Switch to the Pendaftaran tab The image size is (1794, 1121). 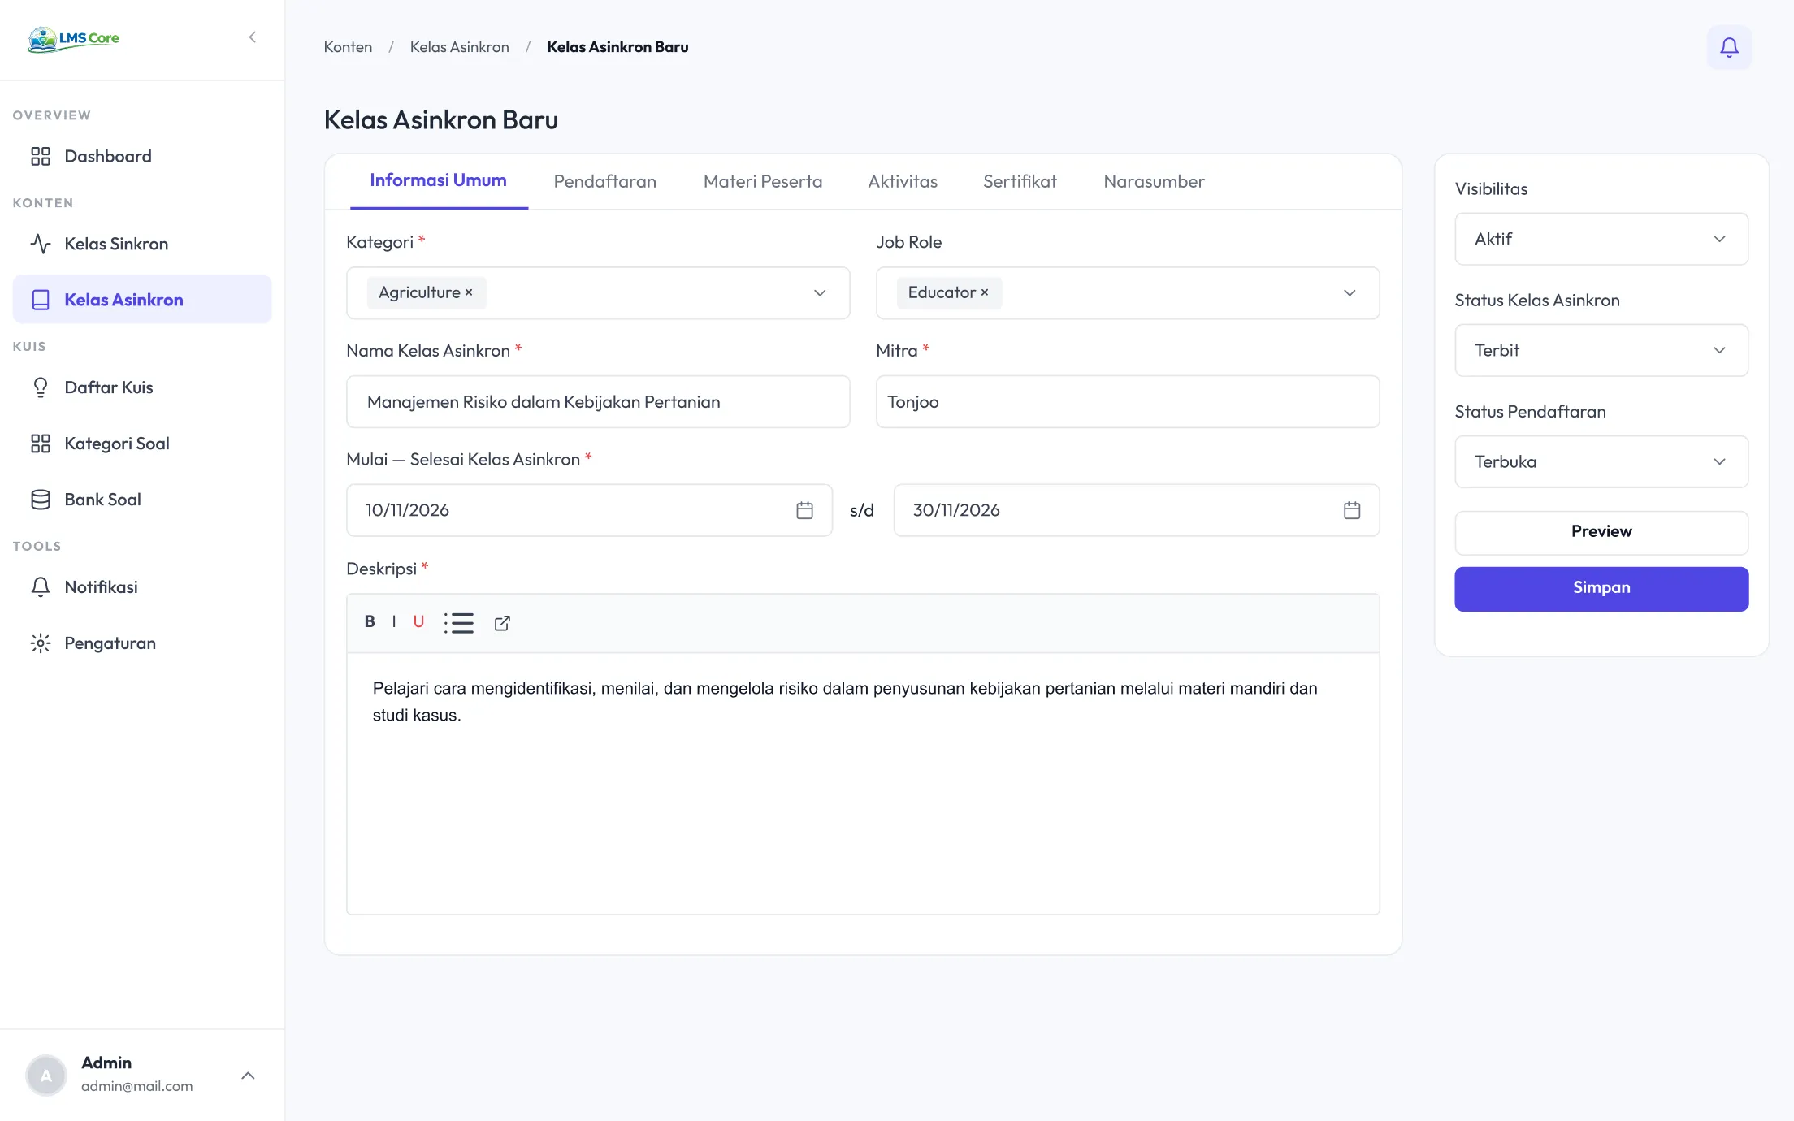pos(605,182)
